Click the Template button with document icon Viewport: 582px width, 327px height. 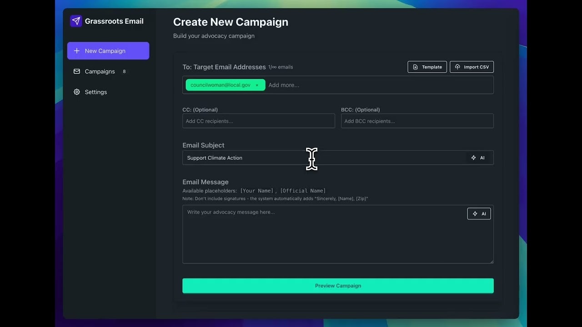[x=427, y=67]
